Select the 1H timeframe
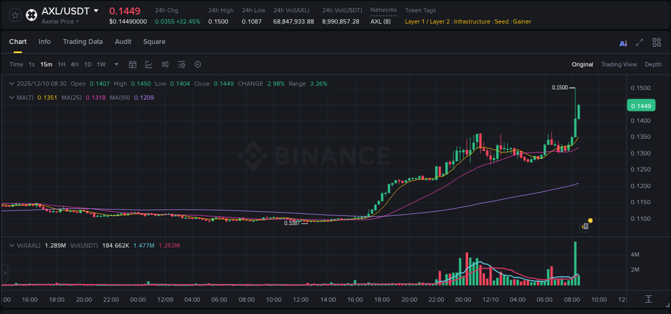The image size is (671, 314). coord(61,64)
